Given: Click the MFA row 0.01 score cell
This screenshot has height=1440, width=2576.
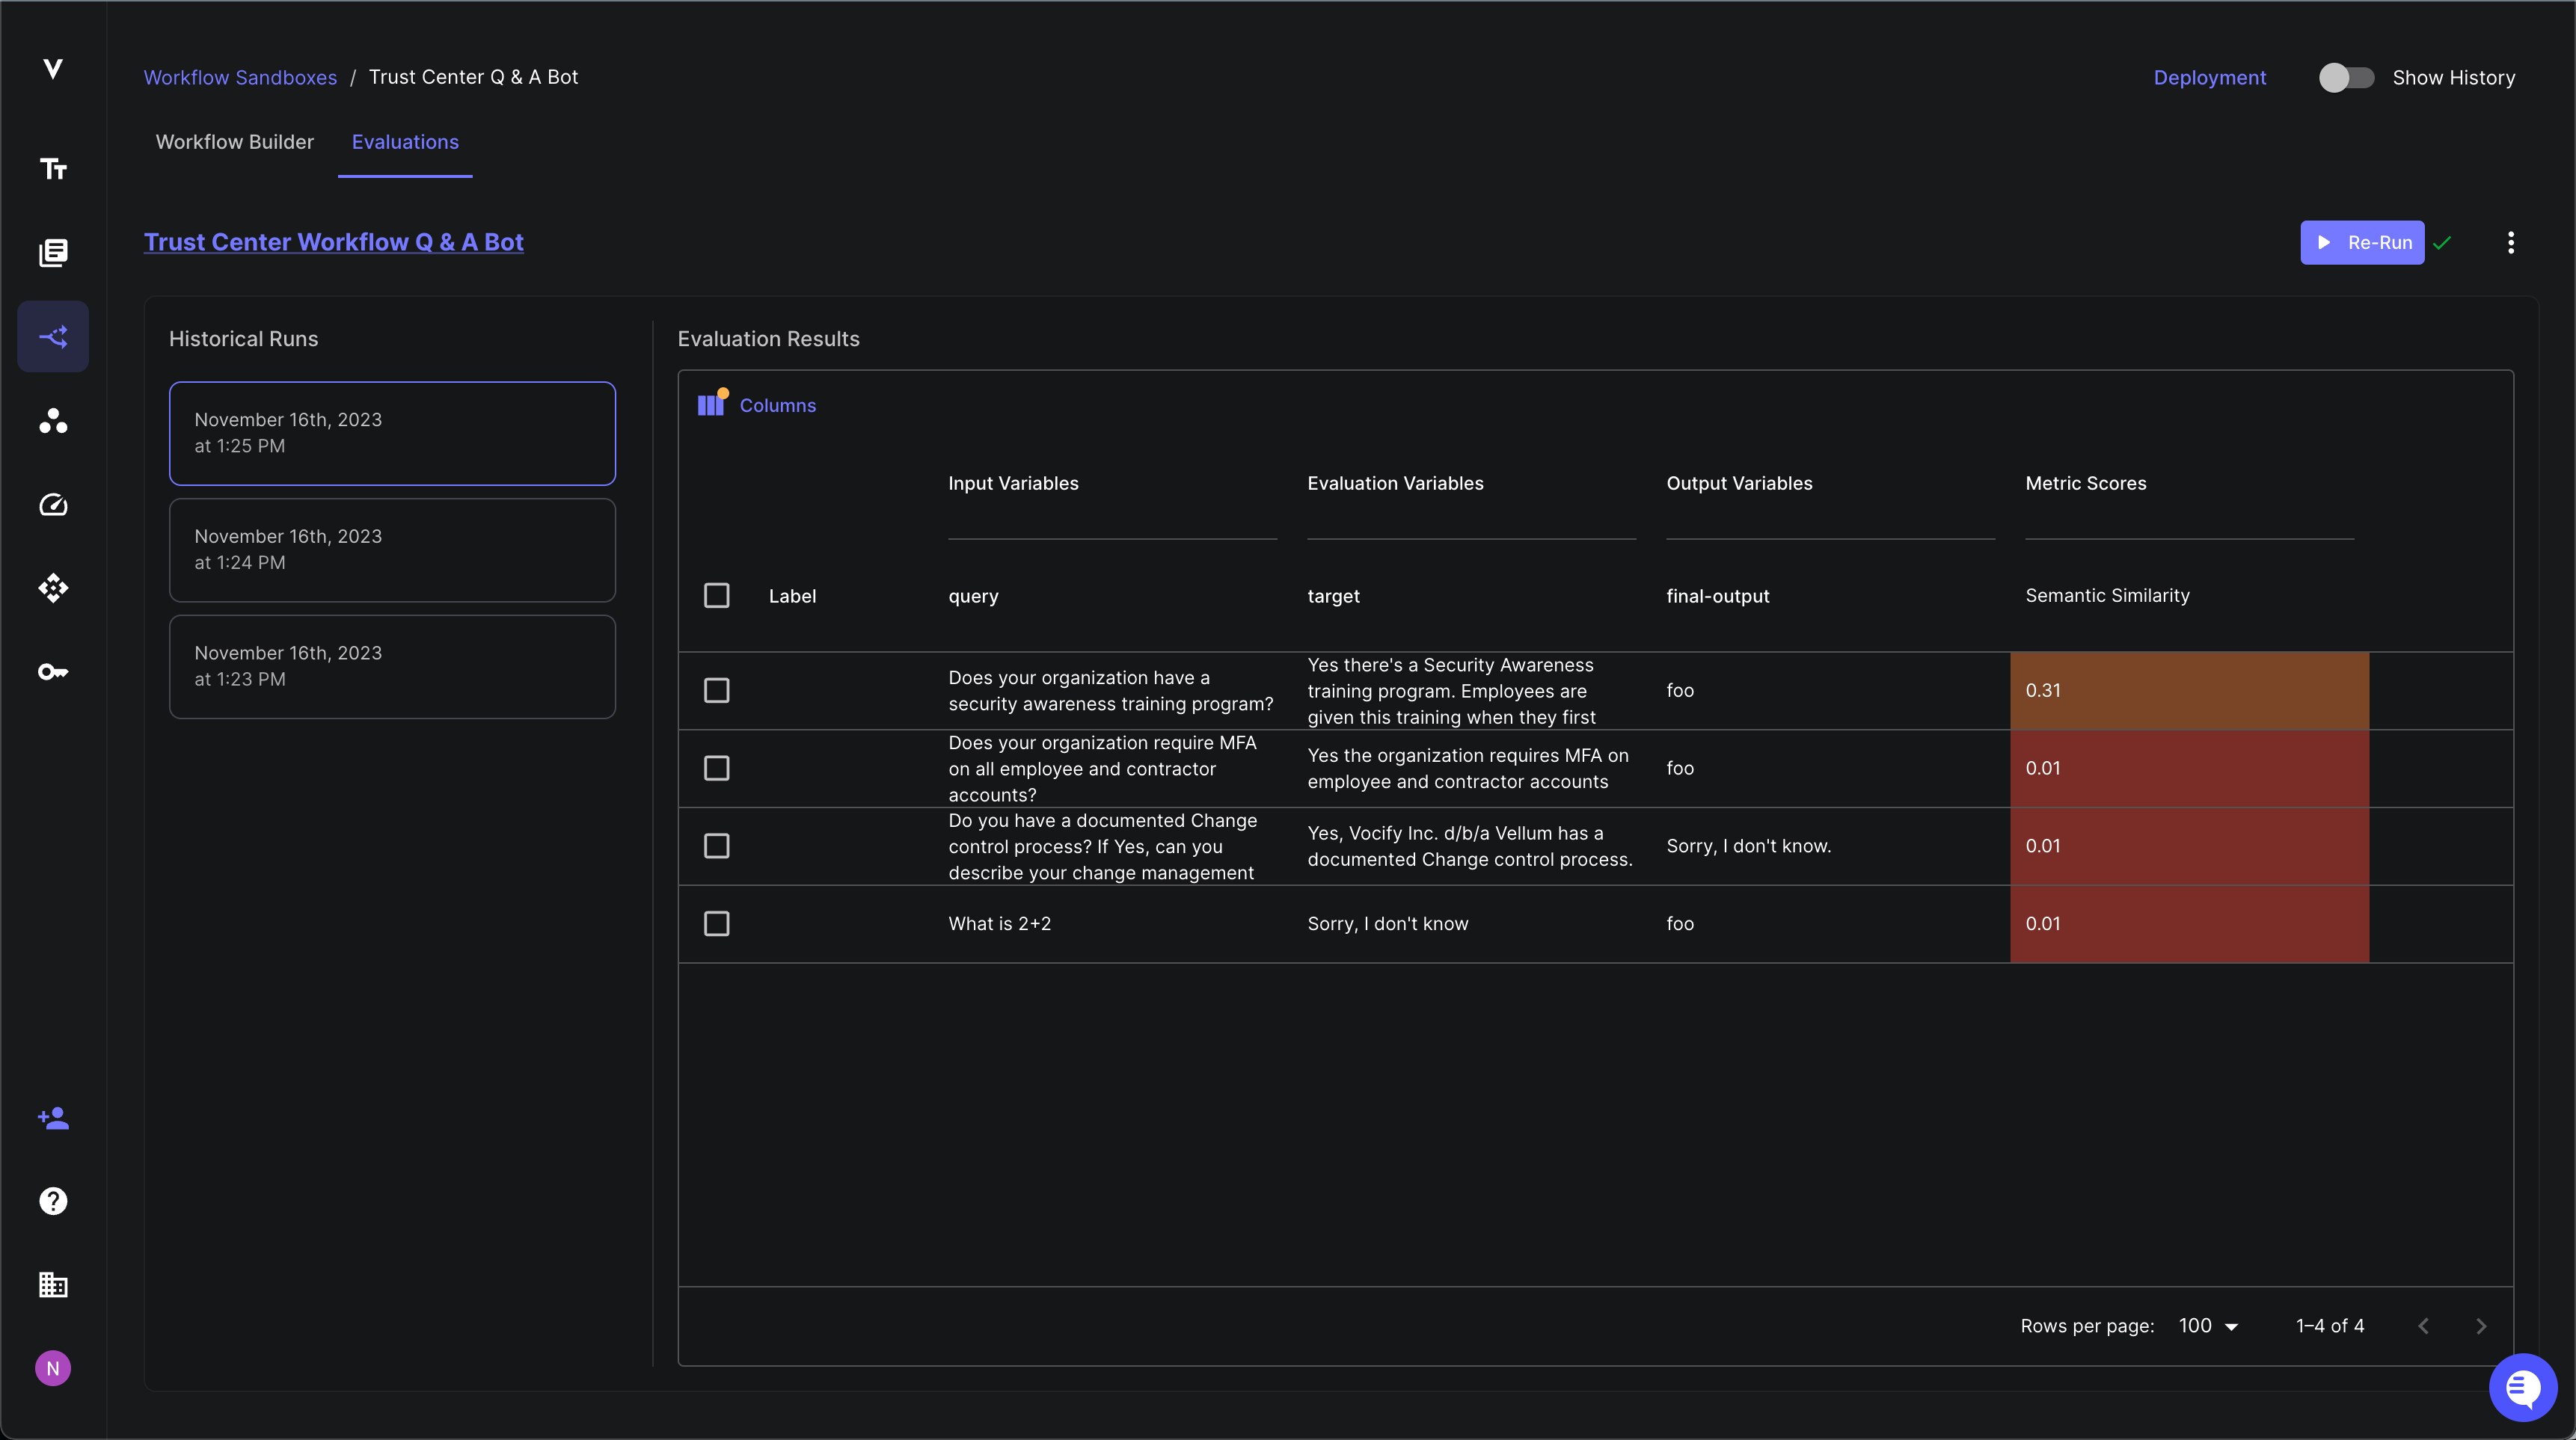Looking at the screenshot, I should [x=2190, y=769].
